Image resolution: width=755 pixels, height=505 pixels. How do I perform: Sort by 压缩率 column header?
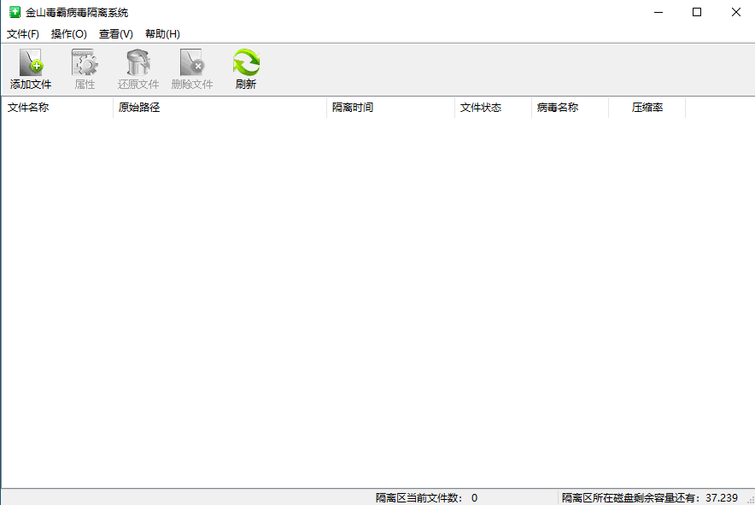(x=647, y=108)
